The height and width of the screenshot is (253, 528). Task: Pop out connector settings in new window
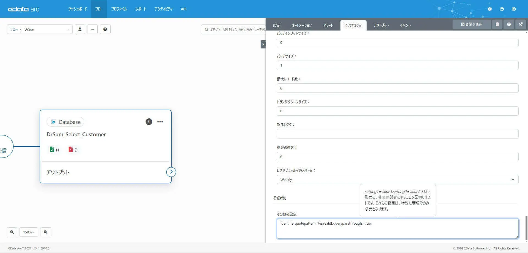521,24
